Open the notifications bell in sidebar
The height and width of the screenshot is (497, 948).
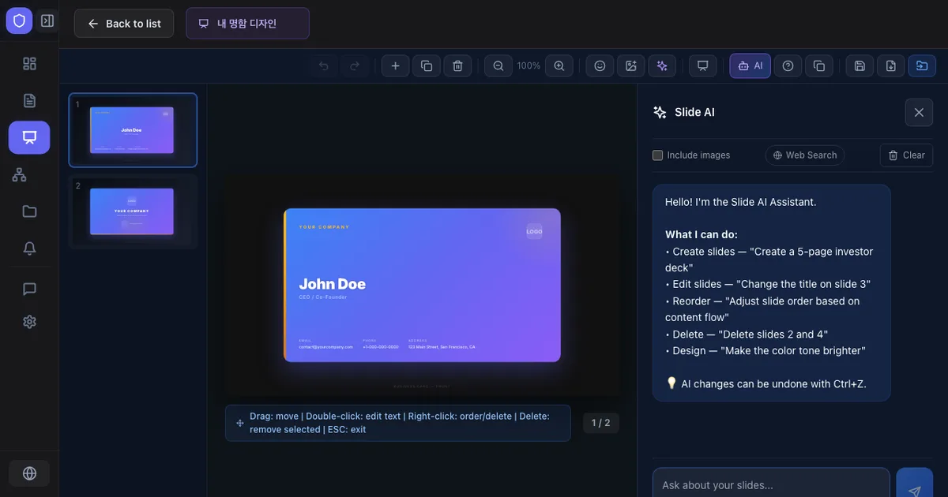[29, 248]
